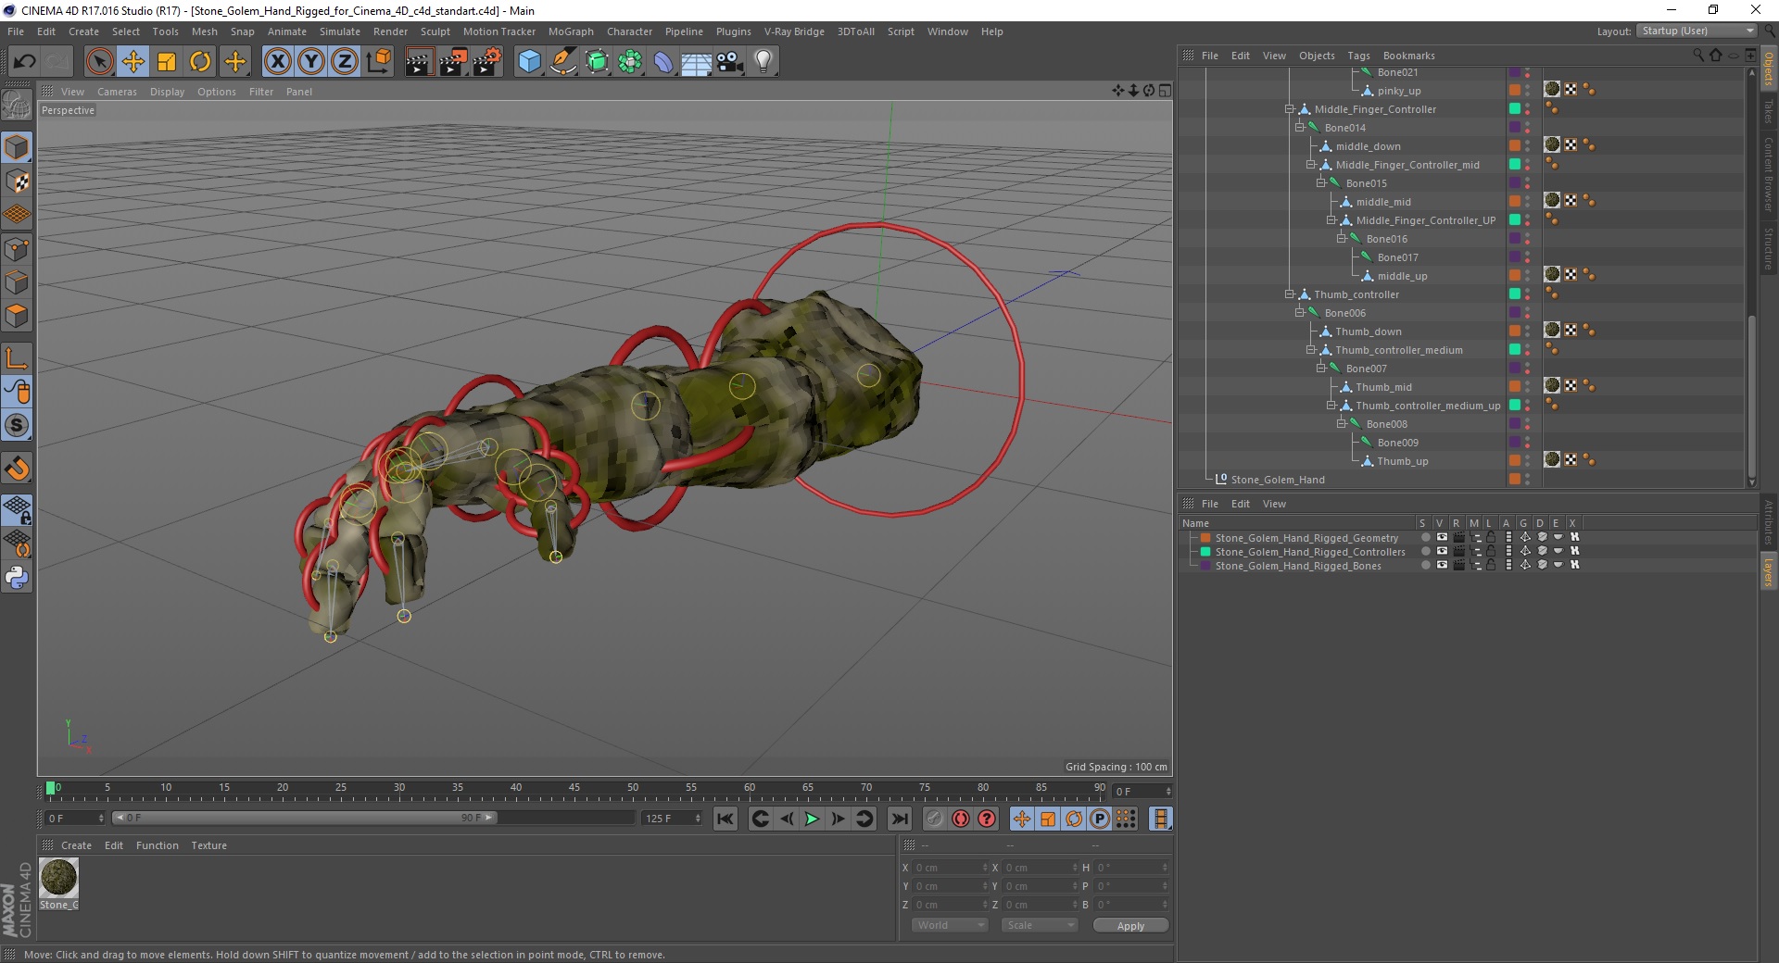The image size is (1779, 963).
Task: Add a Camera object
Action: 730,62
